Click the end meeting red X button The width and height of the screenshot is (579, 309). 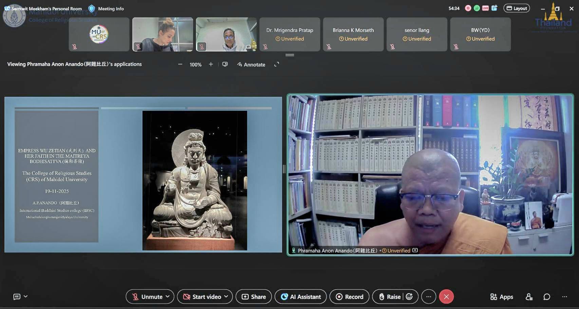click(446, 297)
